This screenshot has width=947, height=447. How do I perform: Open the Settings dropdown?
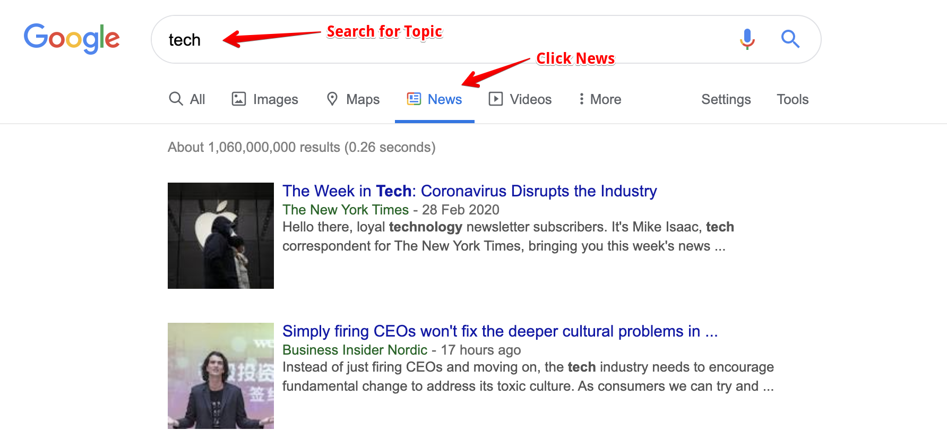click(726, 99)
